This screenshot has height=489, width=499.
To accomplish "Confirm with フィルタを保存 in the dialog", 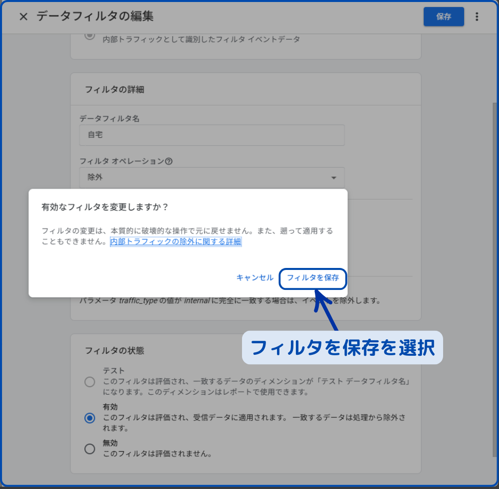I will (312, 278).
